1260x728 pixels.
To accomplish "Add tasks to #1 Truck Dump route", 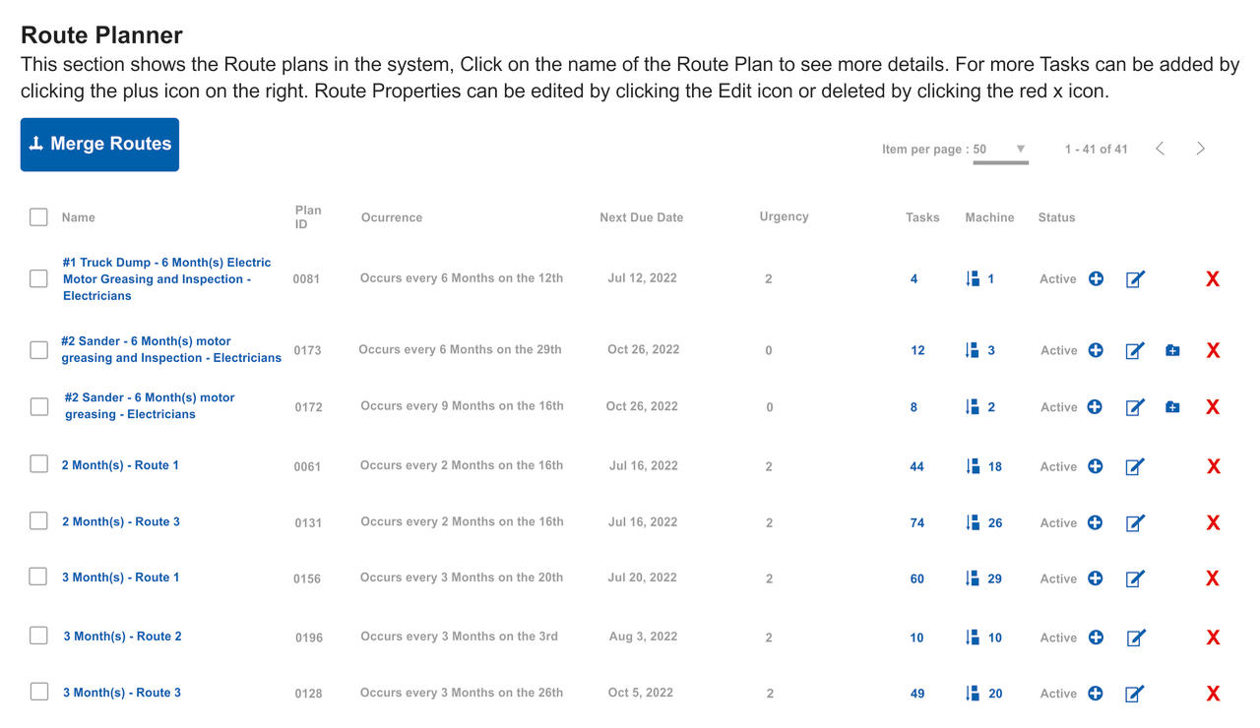I will click(x=1096, y=278).
